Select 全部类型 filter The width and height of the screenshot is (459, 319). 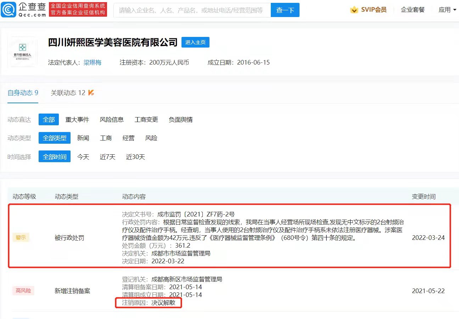tap(55, 138)
